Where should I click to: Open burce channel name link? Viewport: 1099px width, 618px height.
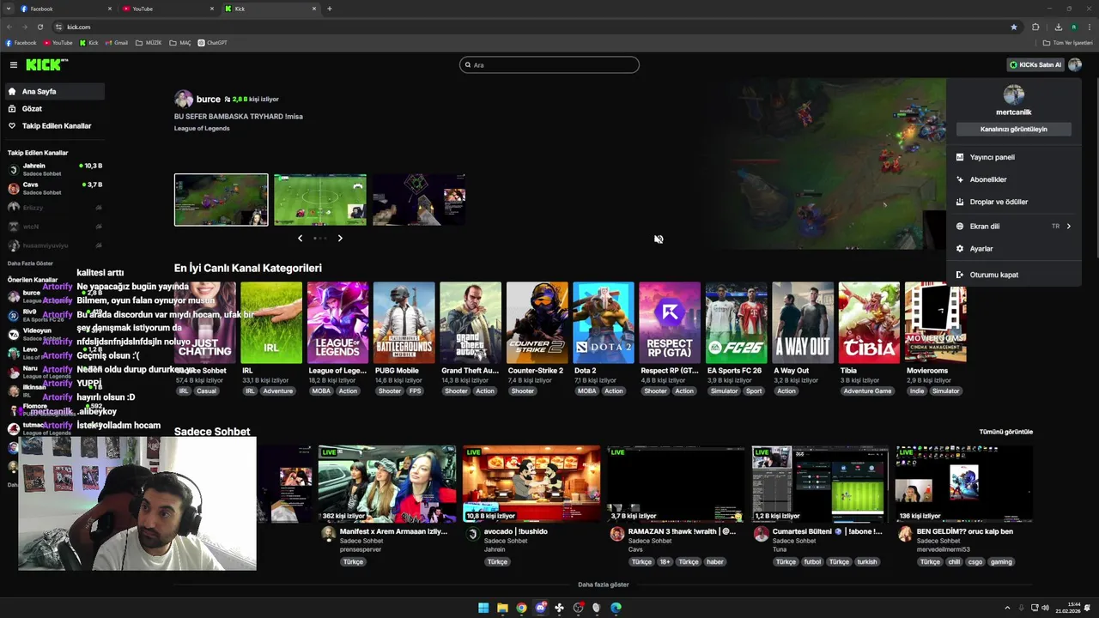point(208,99)
